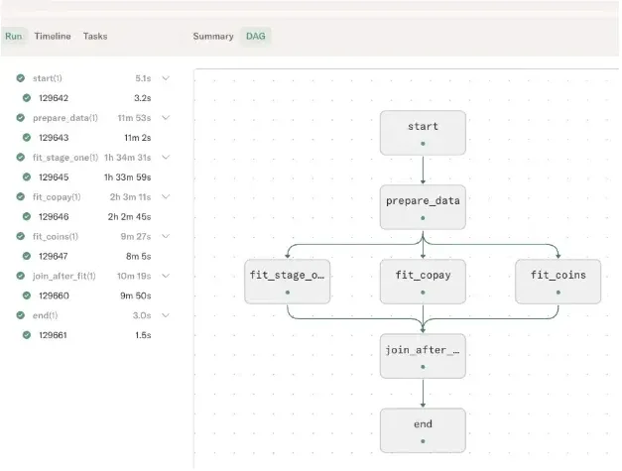622x471 pixels.
Task: Click the end(1) step label
Action: point(45,315)
